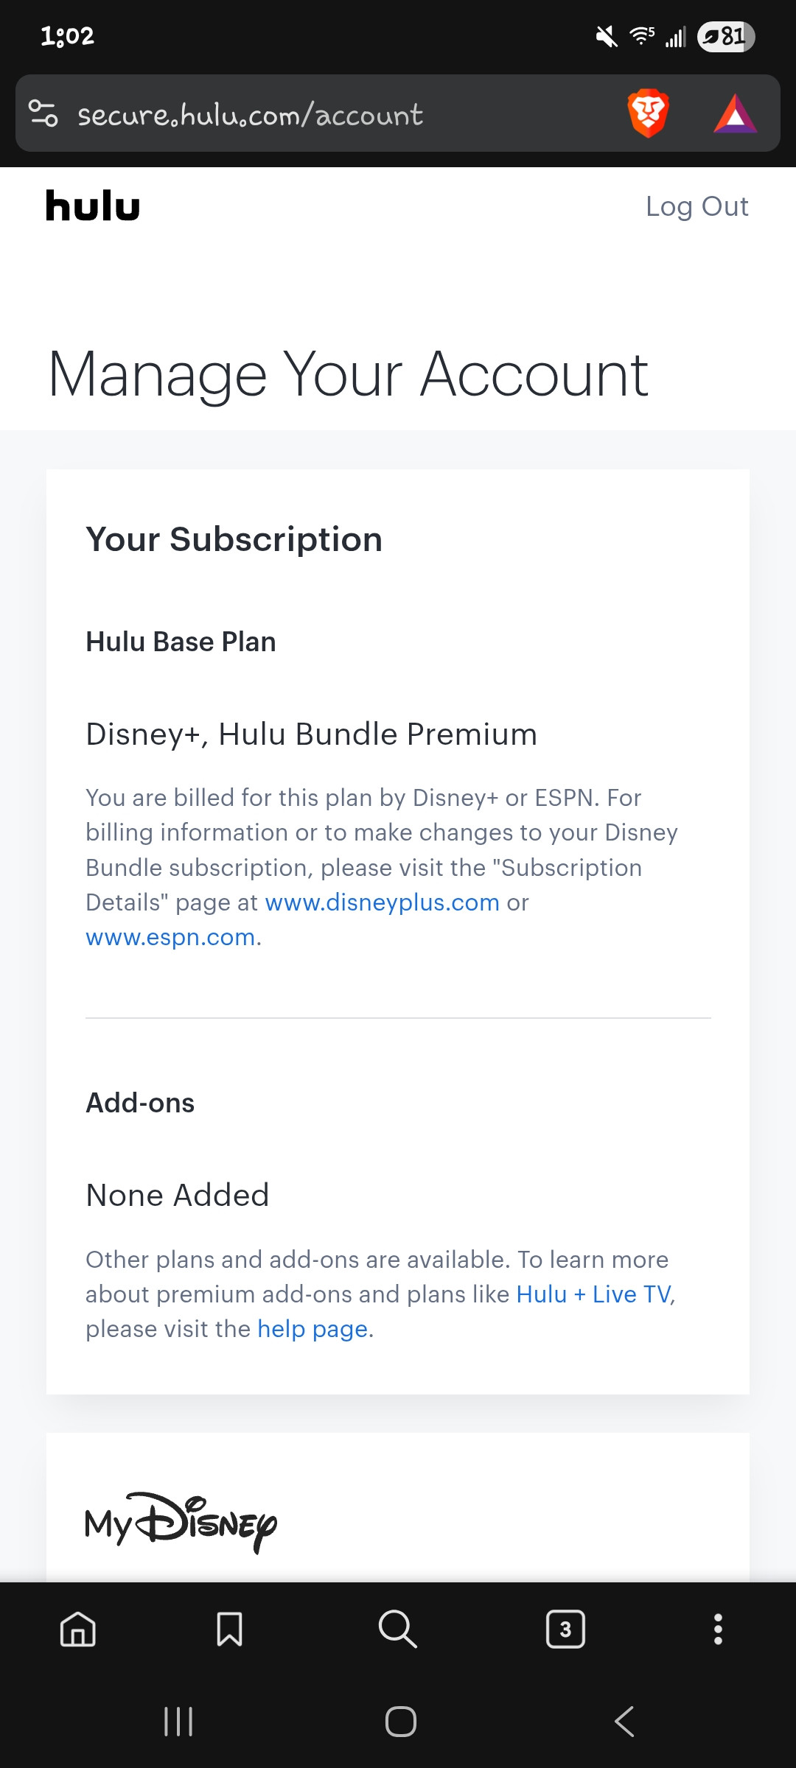This screenshot has height=1768, width=796.
Task: Tap the site settings icon in address bar
Action: click(x=43, y=114)
